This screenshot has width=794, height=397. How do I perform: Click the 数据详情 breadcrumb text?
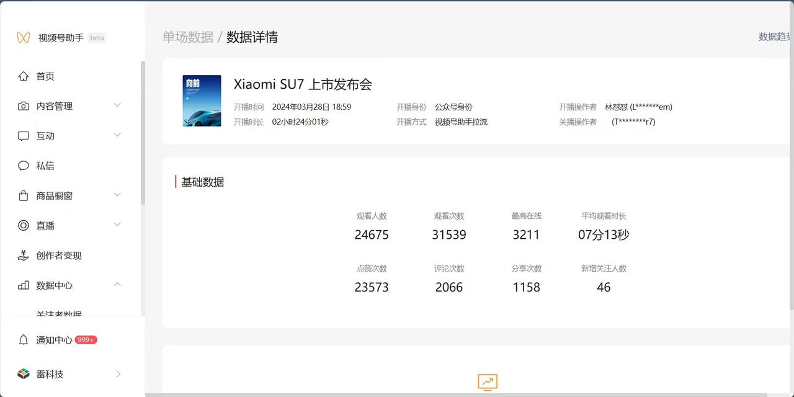point(252,37)
